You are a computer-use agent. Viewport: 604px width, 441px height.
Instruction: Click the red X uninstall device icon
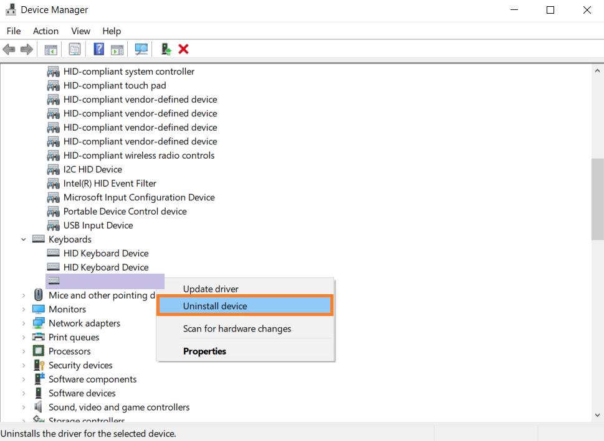tap(183, 49)
